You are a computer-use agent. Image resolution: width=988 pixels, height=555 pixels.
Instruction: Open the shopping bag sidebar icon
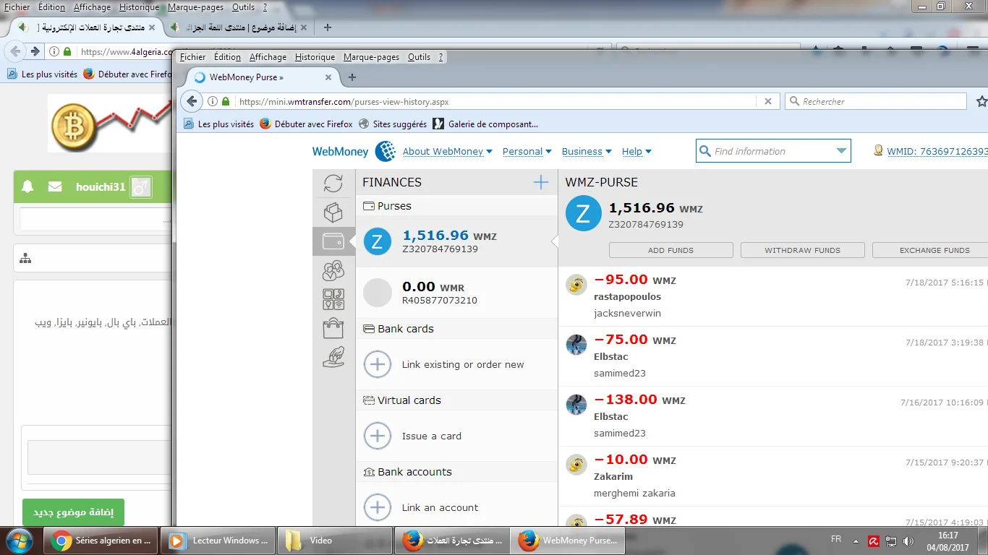pyautogui.click(x=333, y=328)
